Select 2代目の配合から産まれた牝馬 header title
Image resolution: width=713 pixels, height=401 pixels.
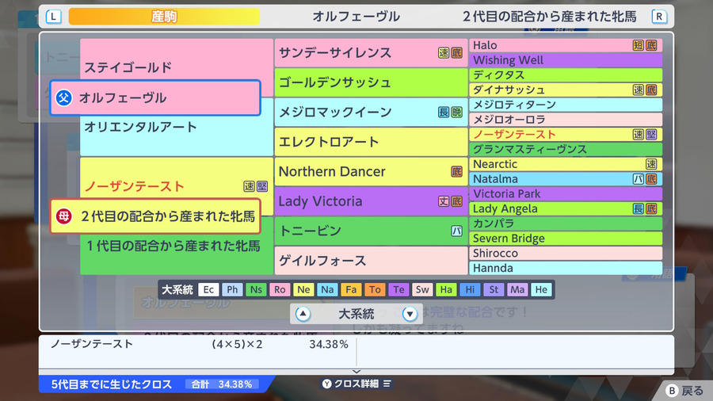click(549, 17)
